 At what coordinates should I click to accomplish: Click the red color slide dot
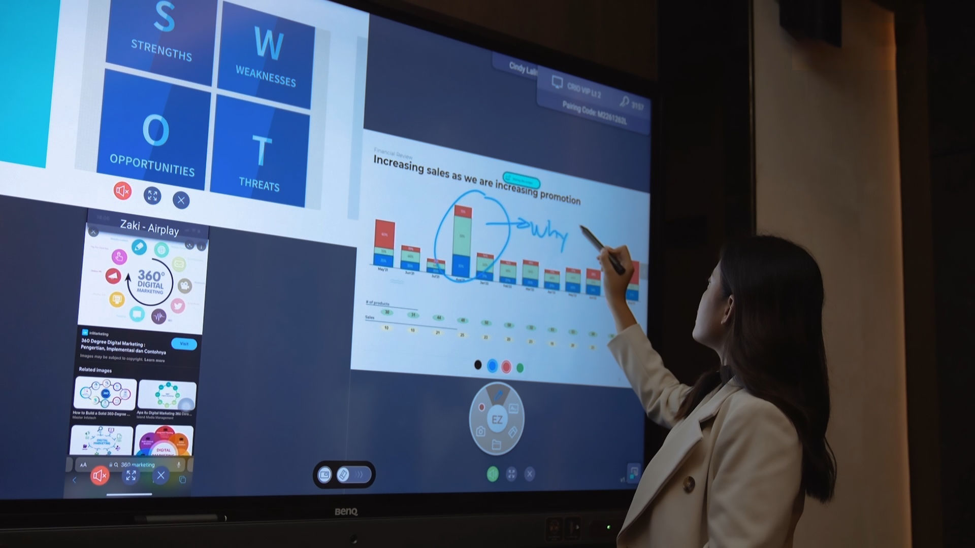pos(505,365)
